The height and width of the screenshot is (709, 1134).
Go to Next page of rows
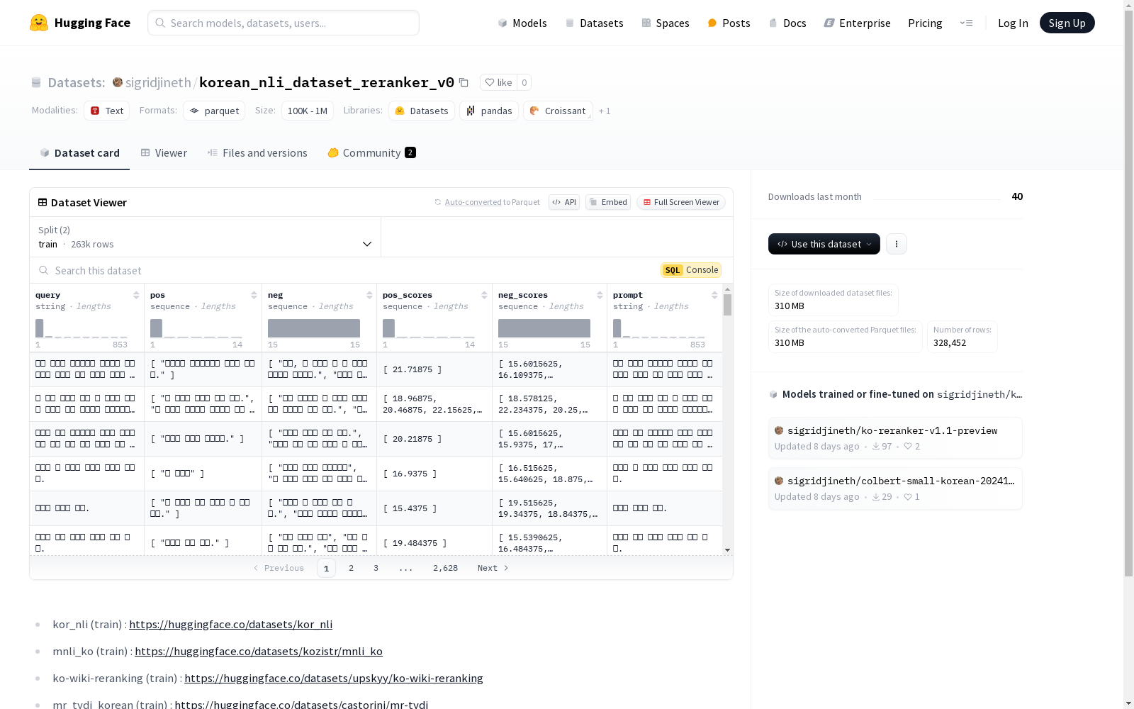493,568
